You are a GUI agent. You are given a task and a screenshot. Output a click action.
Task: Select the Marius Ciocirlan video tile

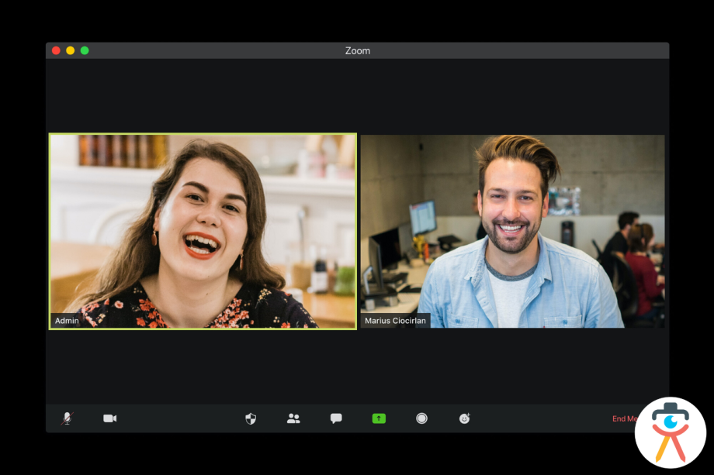(x=512, y=232)
